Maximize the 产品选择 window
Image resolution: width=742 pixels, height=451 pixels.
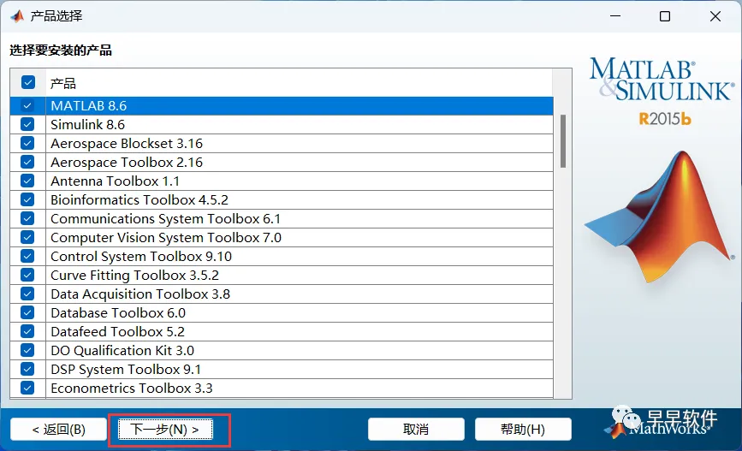[x=665, y=16]
